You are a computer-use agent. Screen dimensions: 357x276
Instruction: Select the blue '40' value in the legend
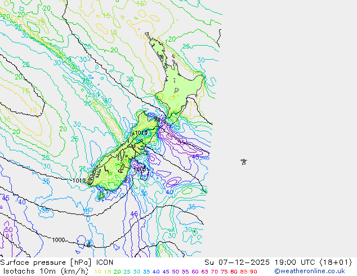coord(156,271)
